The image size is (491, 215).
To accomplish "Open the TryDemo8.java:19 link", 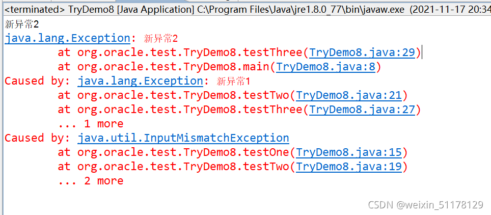I will [349, 166].
